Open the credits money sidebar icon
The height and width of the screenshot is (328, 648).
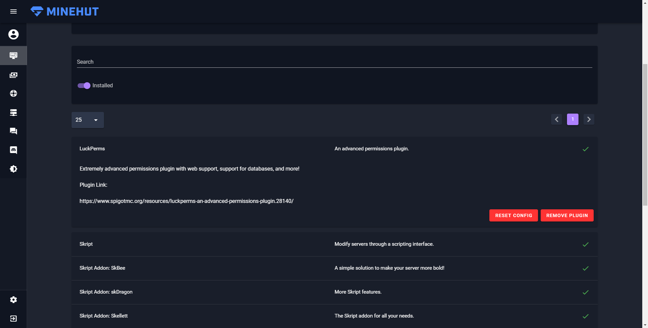point(13,75)
